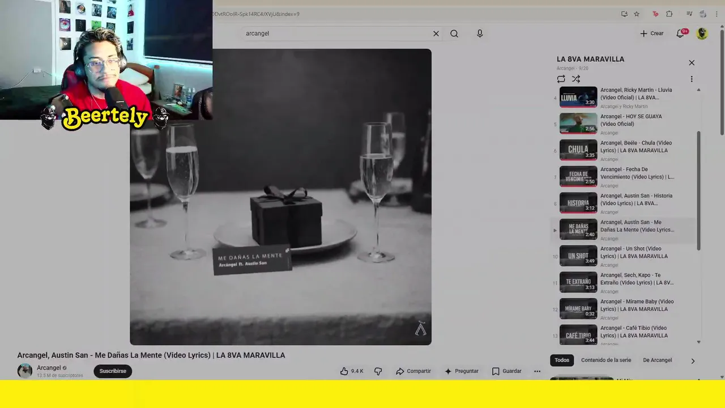The image size is (725, 408).
Task: Open Arcangel channel name link
Action: coord(49,368)
